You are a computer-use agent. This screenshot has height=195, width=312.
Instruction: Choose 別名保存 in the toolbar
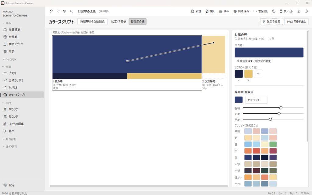241,11
